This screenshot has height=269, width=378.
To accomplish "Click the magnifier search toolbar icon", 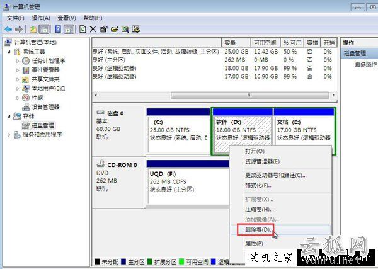I will (125, 30).
